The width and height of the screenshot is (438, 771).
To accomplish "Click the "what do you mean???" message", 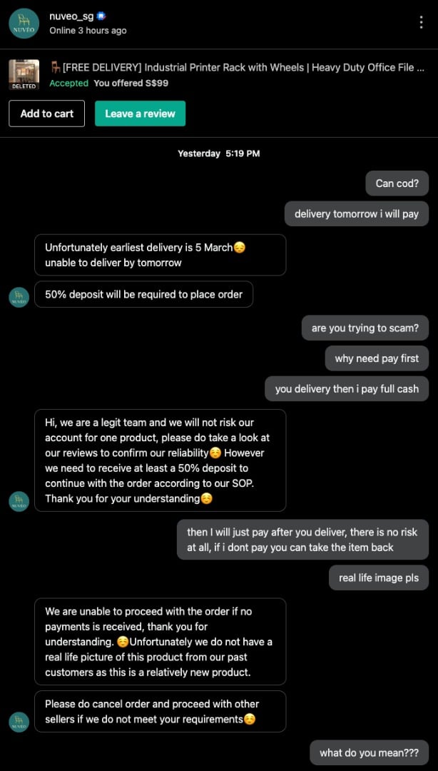I will point(369,752).
